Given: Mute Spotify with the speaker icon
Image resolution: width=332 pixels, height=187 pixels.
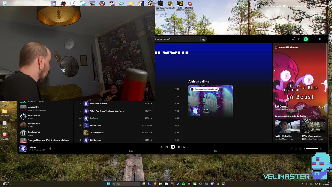Looking at the screenshot, I should [x=304, y=149].
